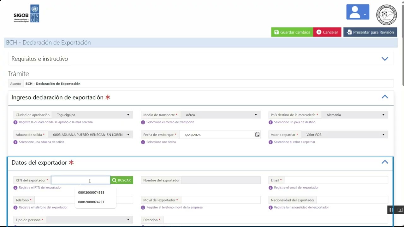Screen dimensions: 404x227
Task: Click the Movil del exportador field
Action: (x=221, y=200)
